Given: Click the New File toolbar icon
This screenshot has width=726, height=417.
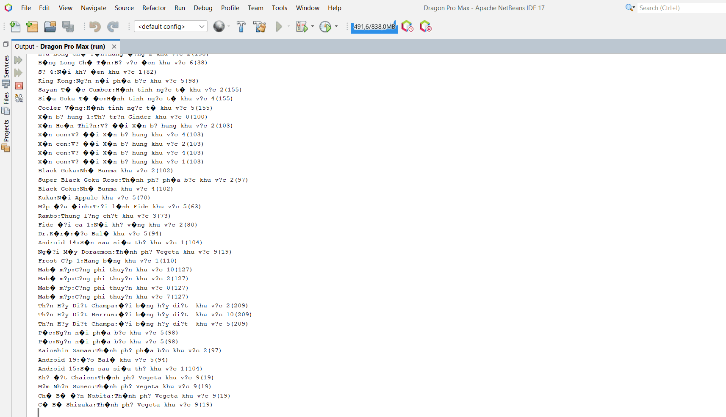Looking at the screenshot, I should coord(15,27).
